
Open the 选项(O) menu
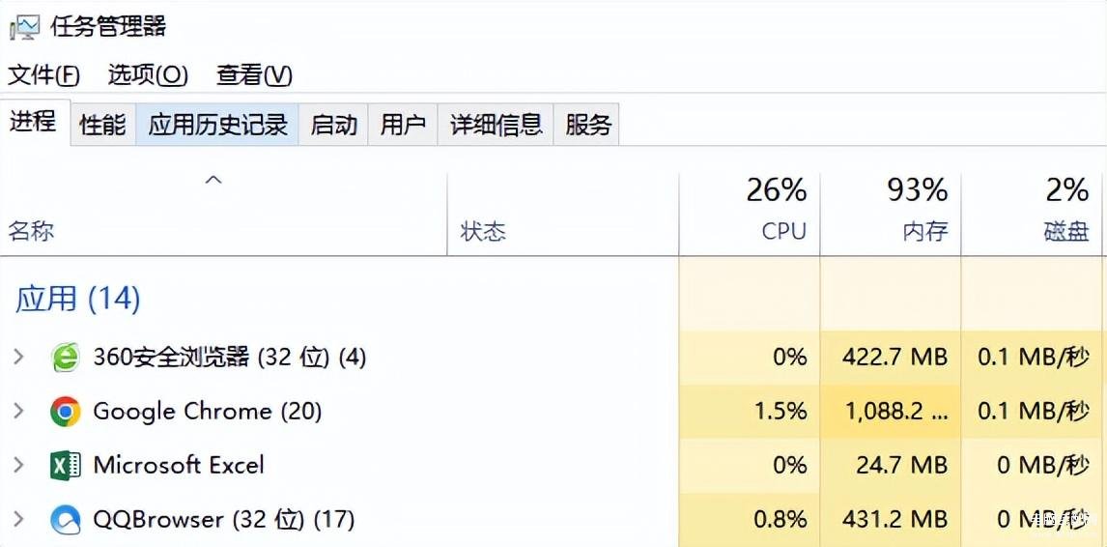click(148, 75)
